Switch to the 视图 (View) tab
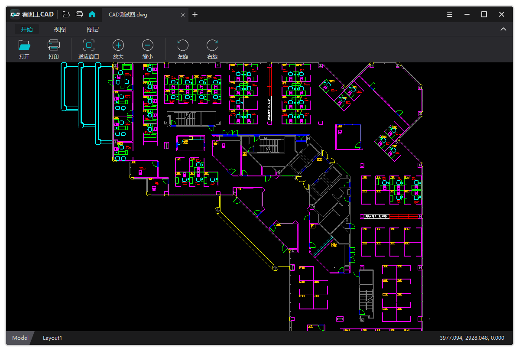 (x=60, y=29)
